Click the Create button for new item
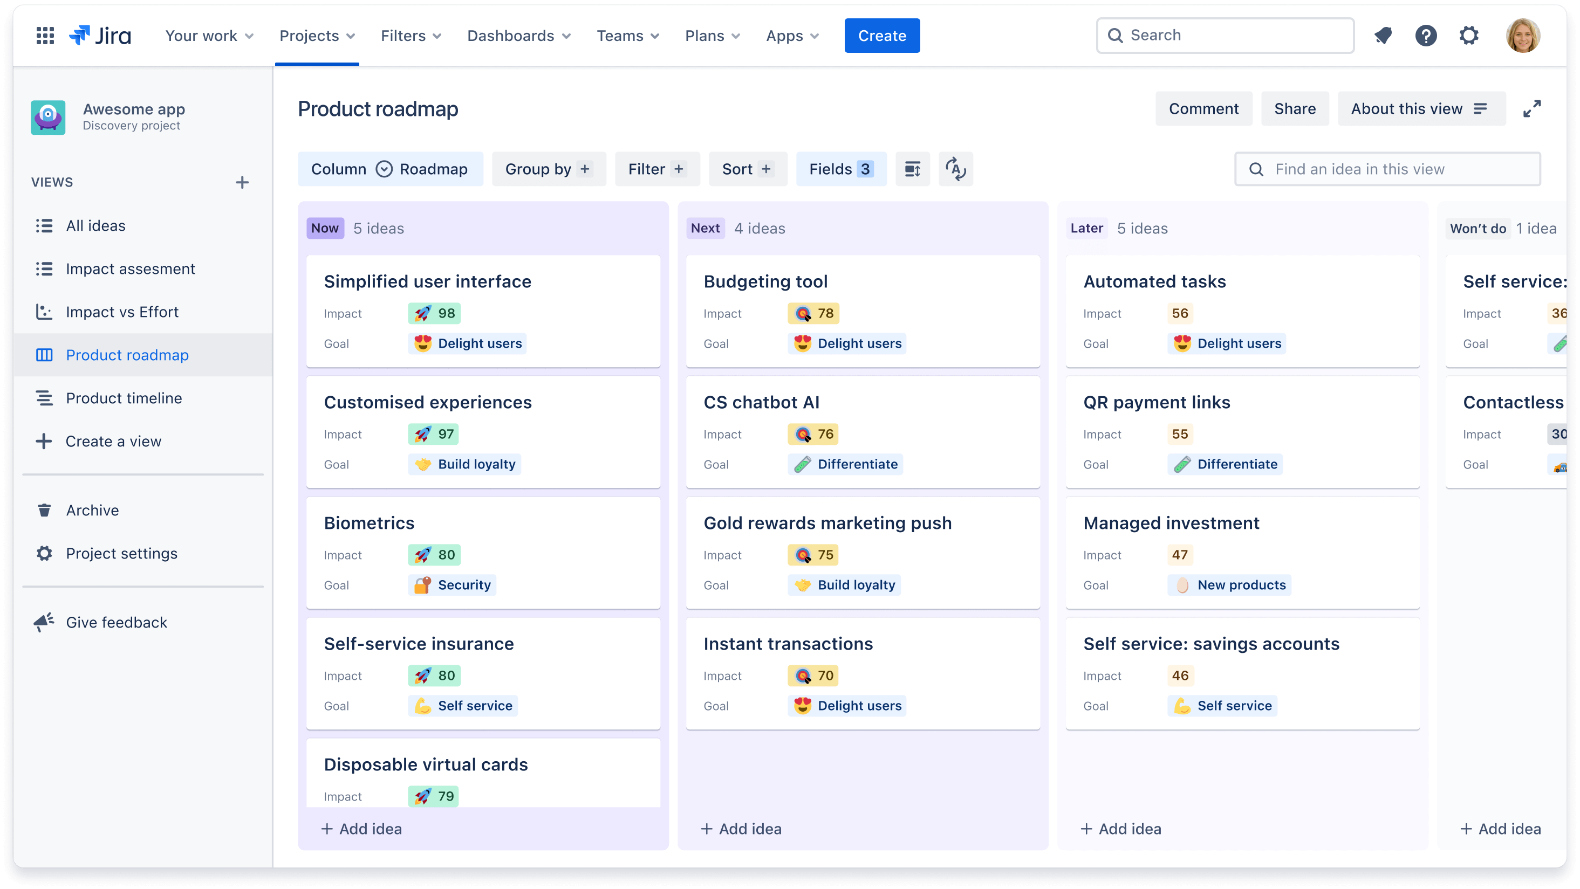 click(x=882, y=36)
